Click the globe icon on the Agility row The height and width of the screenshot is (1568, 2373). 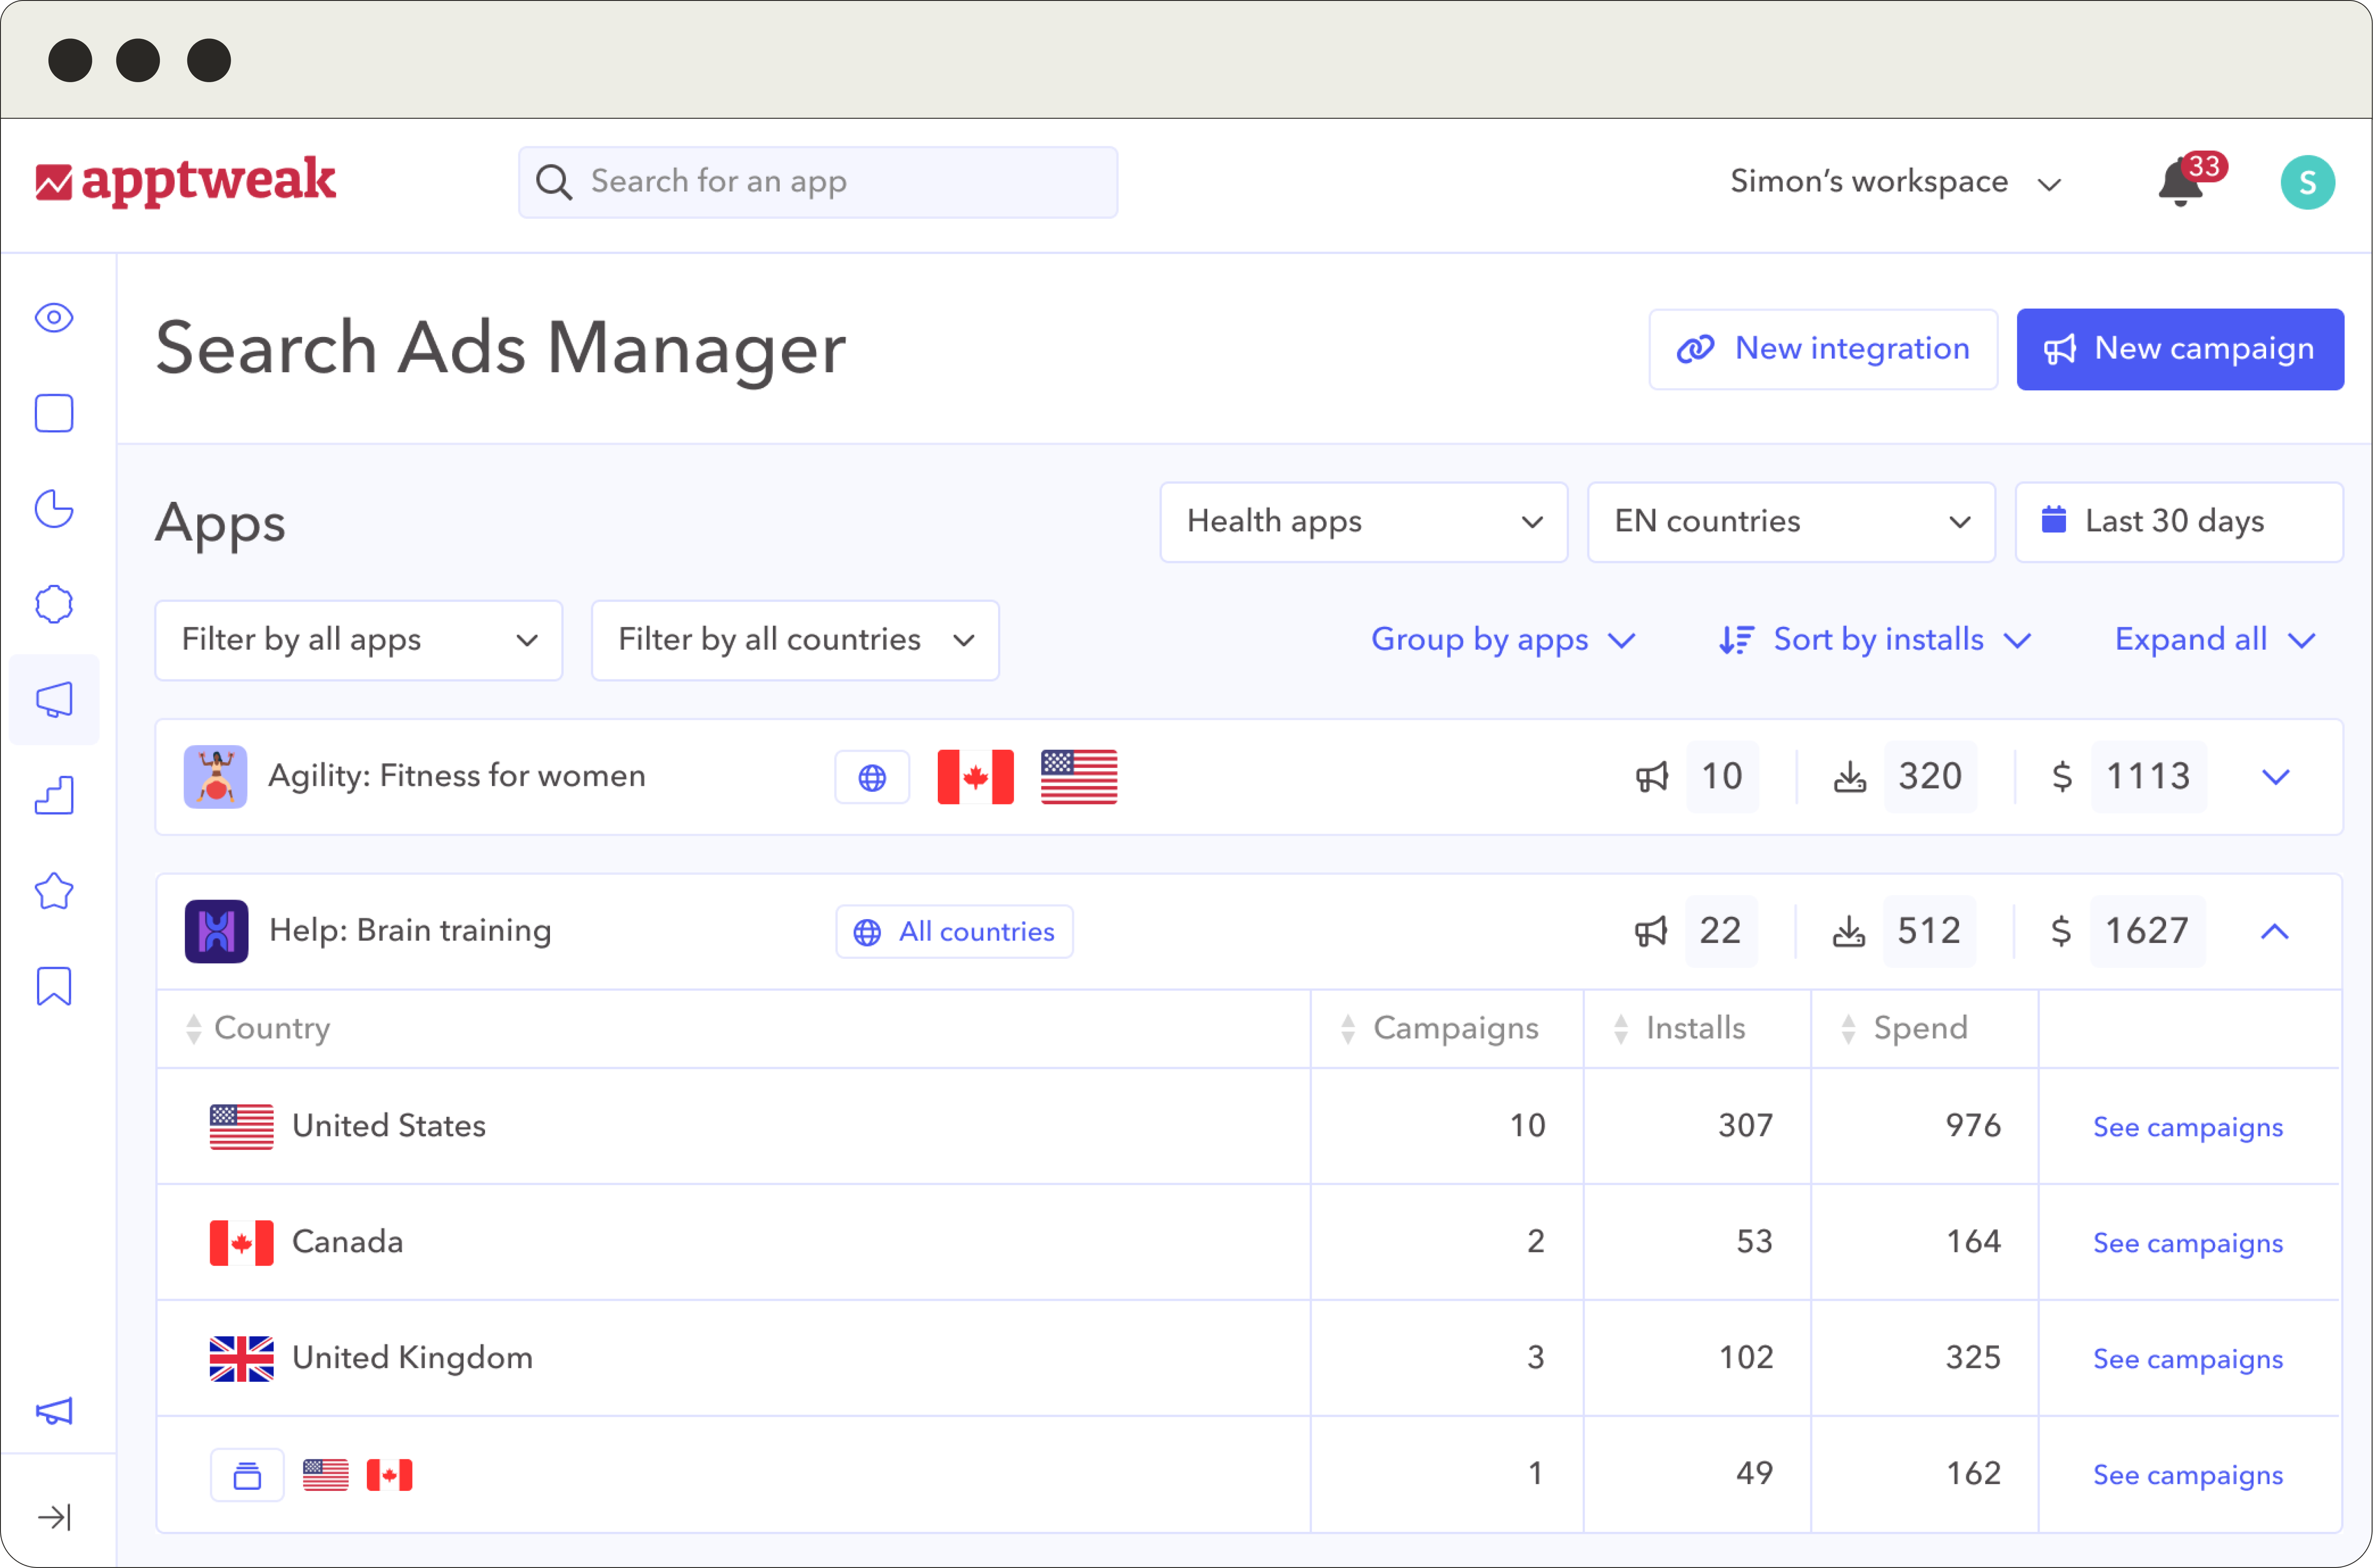[872, 777]
